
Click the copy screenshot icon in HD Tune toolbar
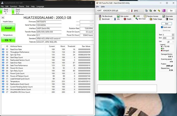click(150, 11)
